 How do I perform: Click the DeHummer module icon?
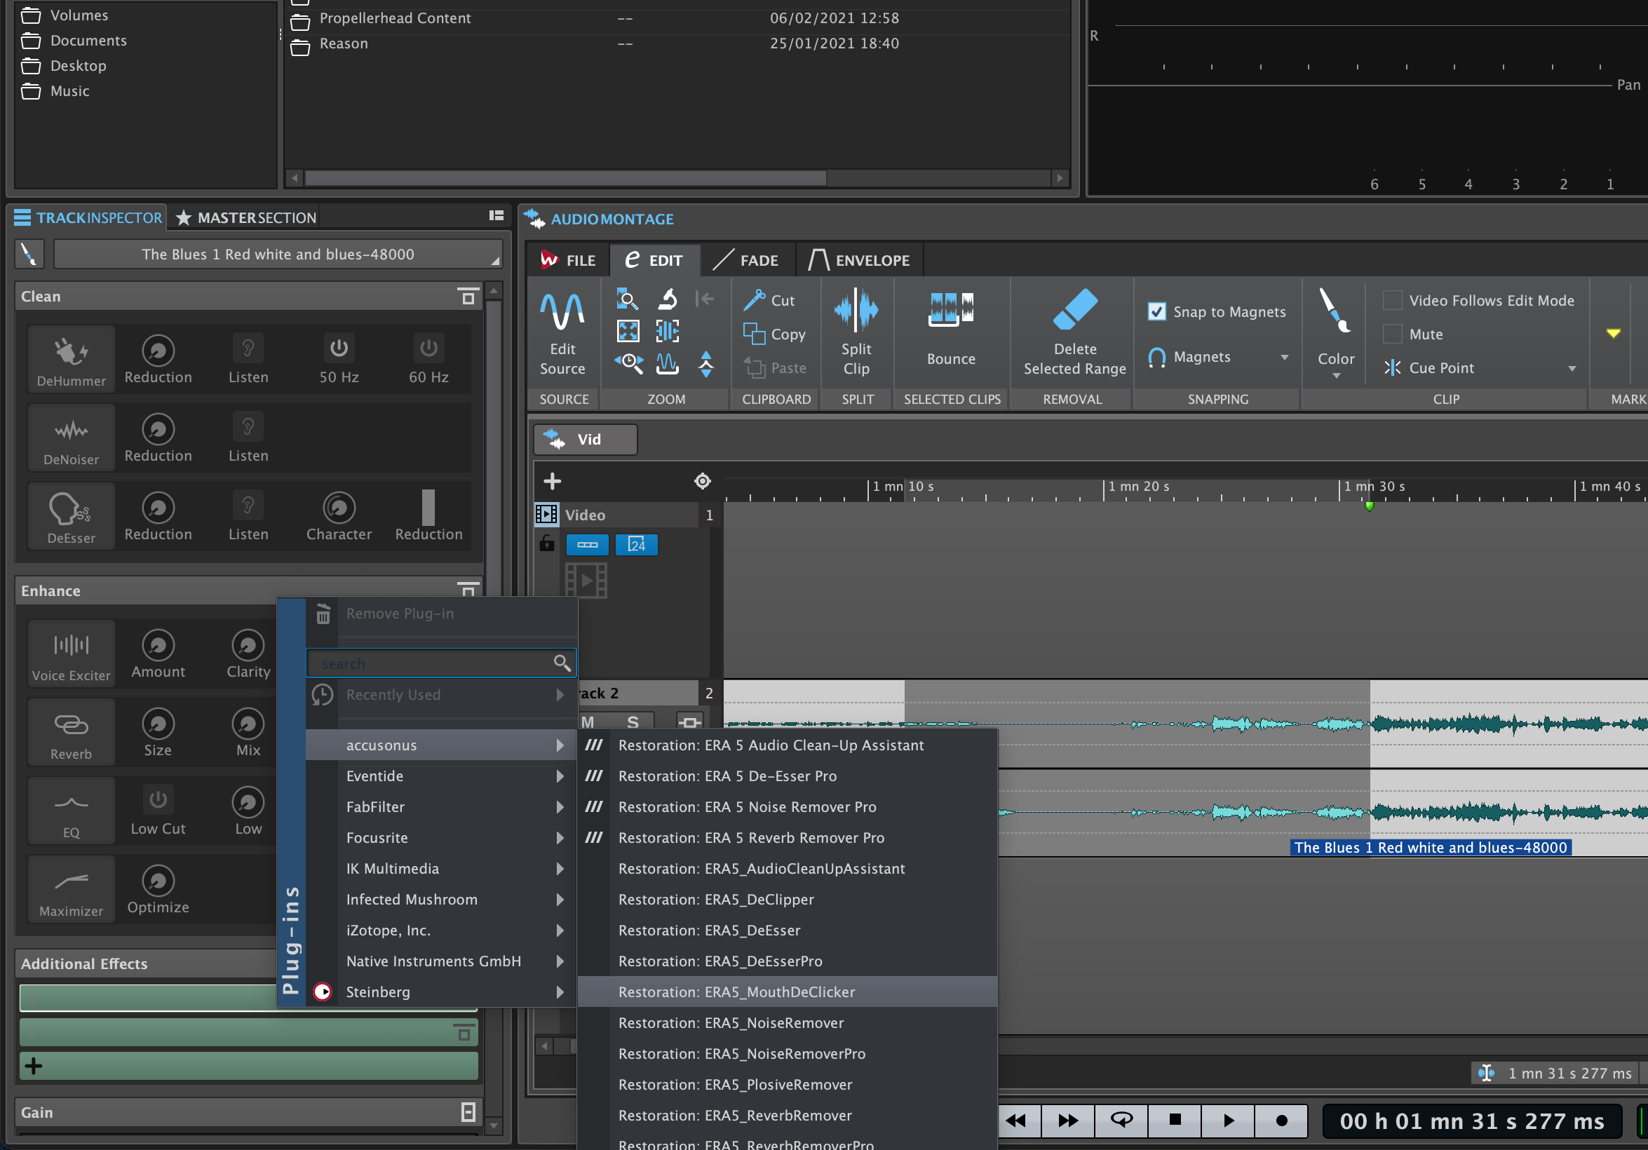[x=71, y=351]
